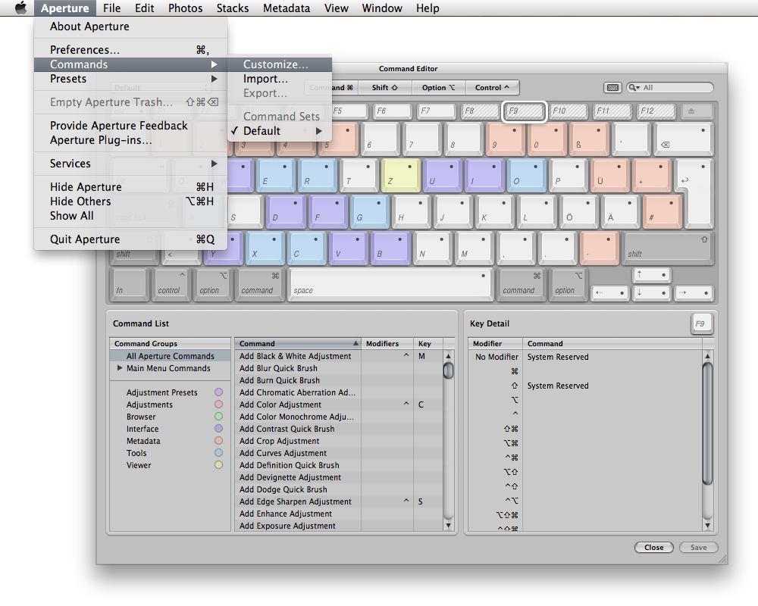
Task: Toggle the Control modifier button
Action: coord(492,87)
